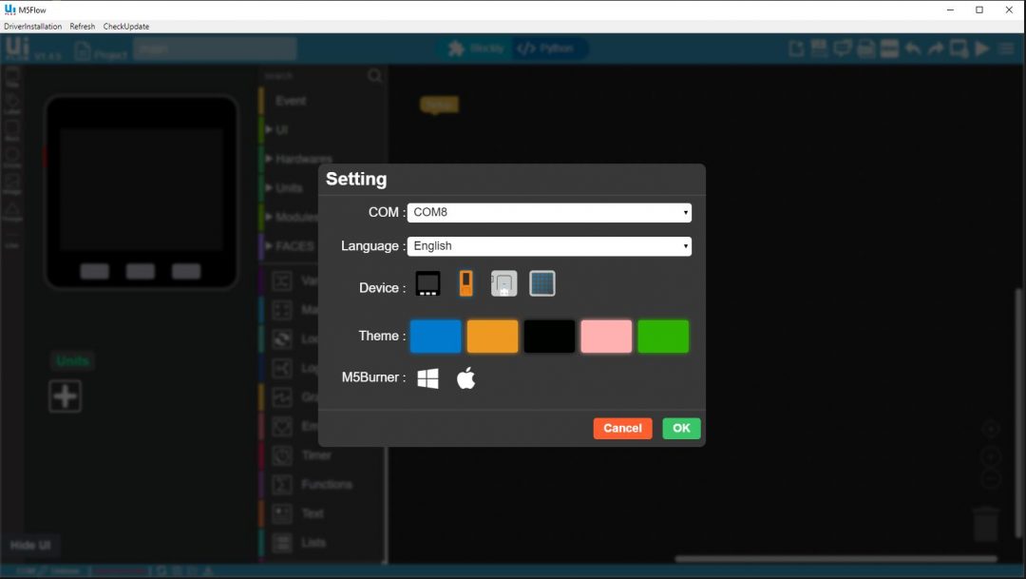
Task: Pick the third gray device icon
Action: pos(503,283)
